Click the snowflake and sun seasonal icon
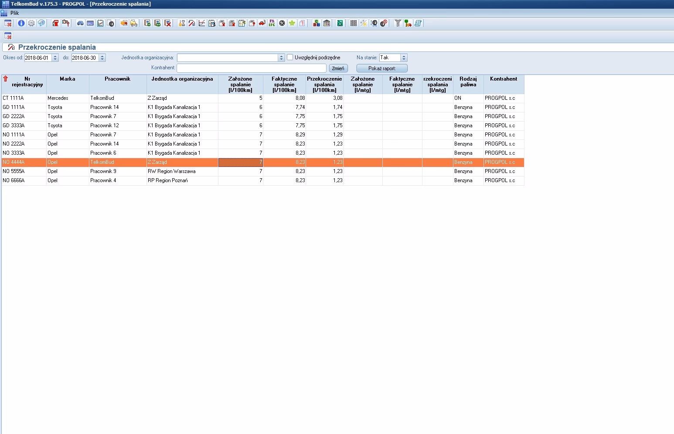Viewport: 674px width, 434px height. (x=364, y=23)
